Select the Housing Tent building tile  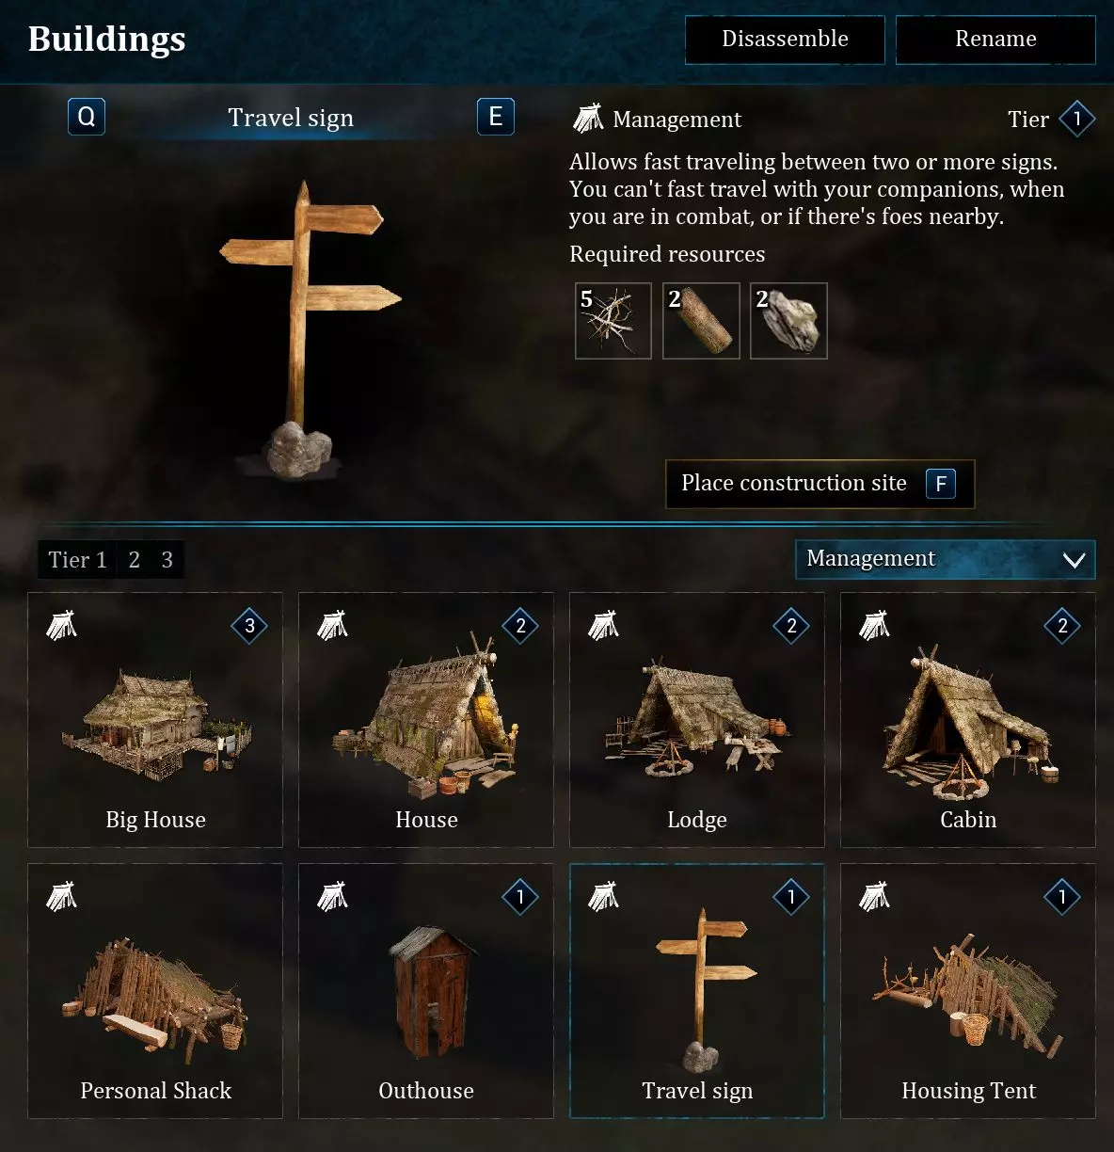click(968, 991)
